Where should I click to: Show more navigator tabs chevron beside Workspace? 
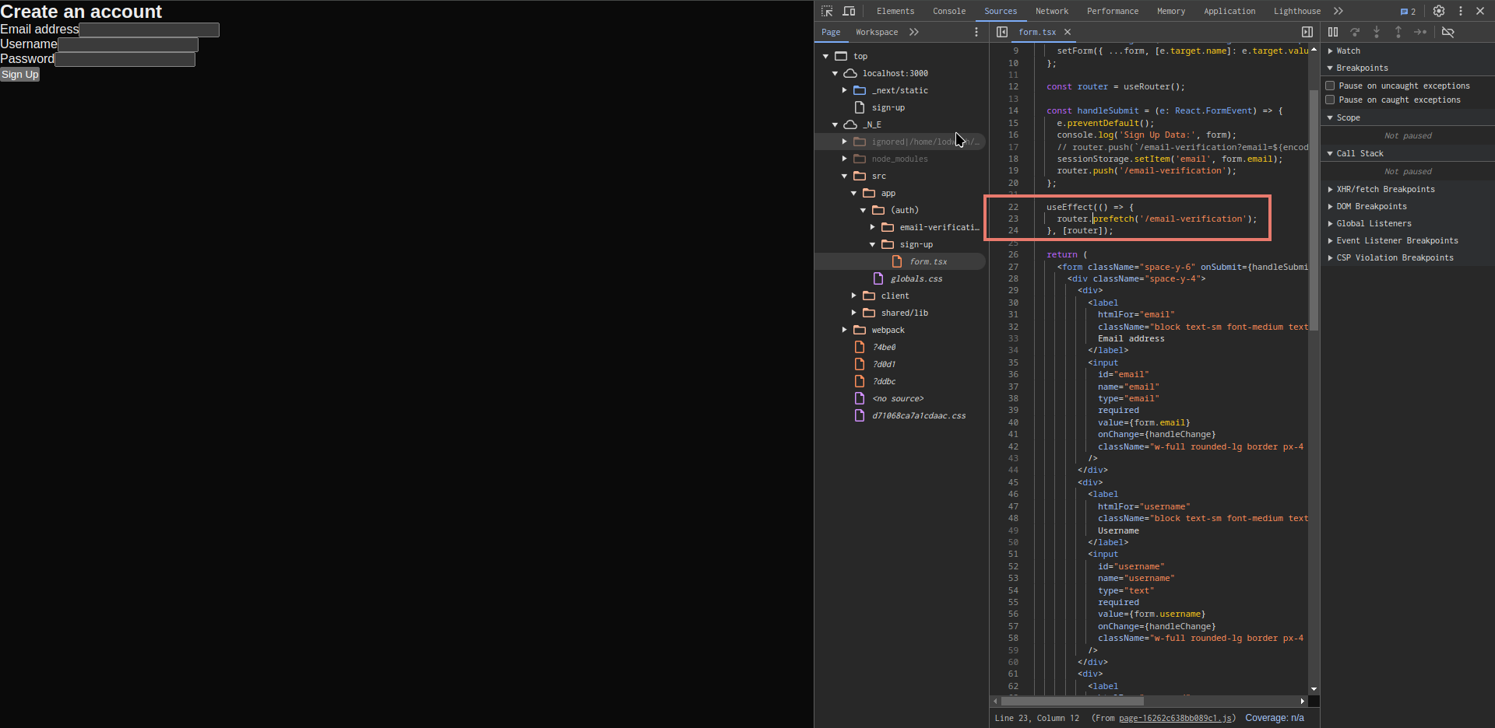click(x=914, y=32)
